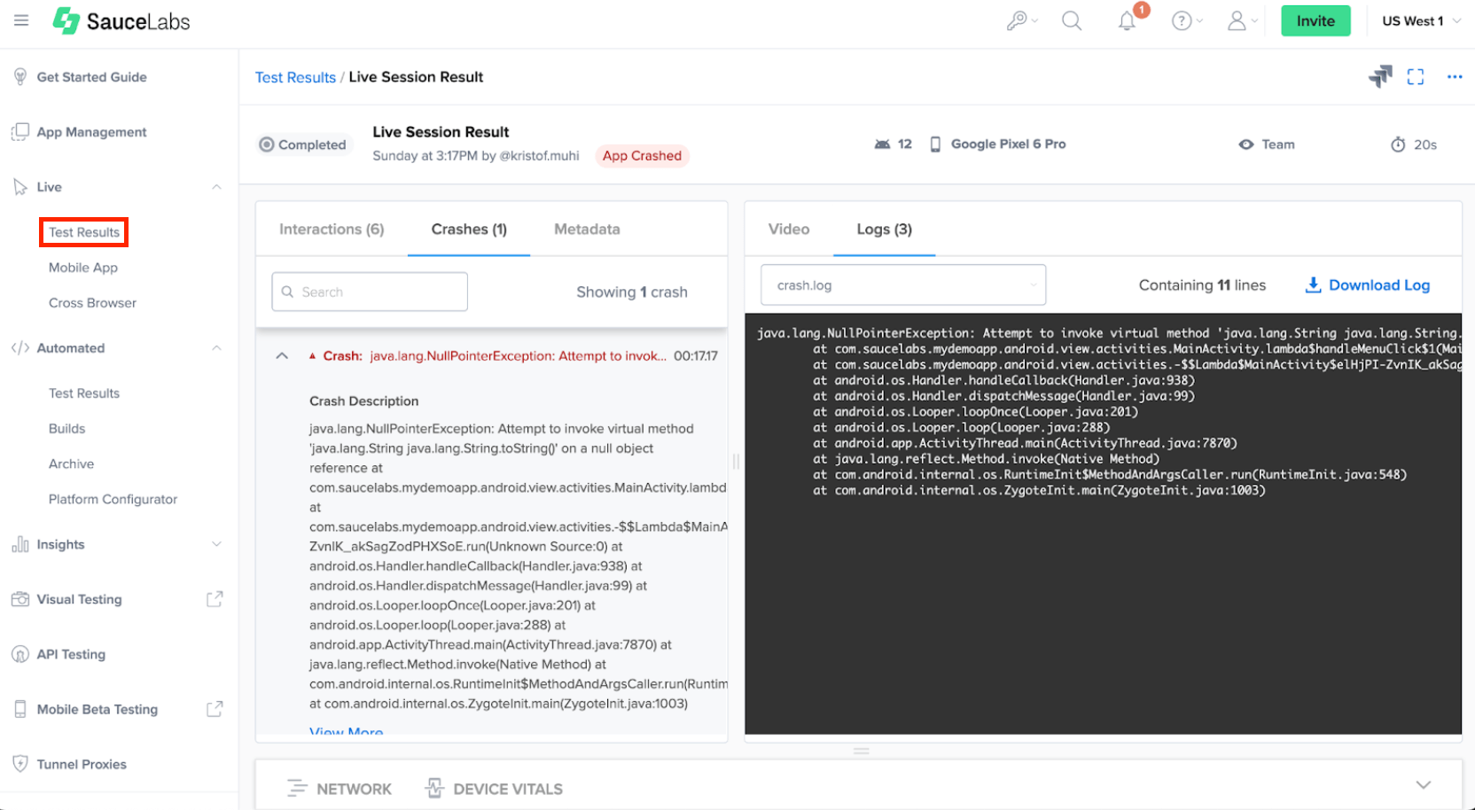Open the help question mark menu
Screen dimensions: 1475x810
click(x=1182, y=21)
